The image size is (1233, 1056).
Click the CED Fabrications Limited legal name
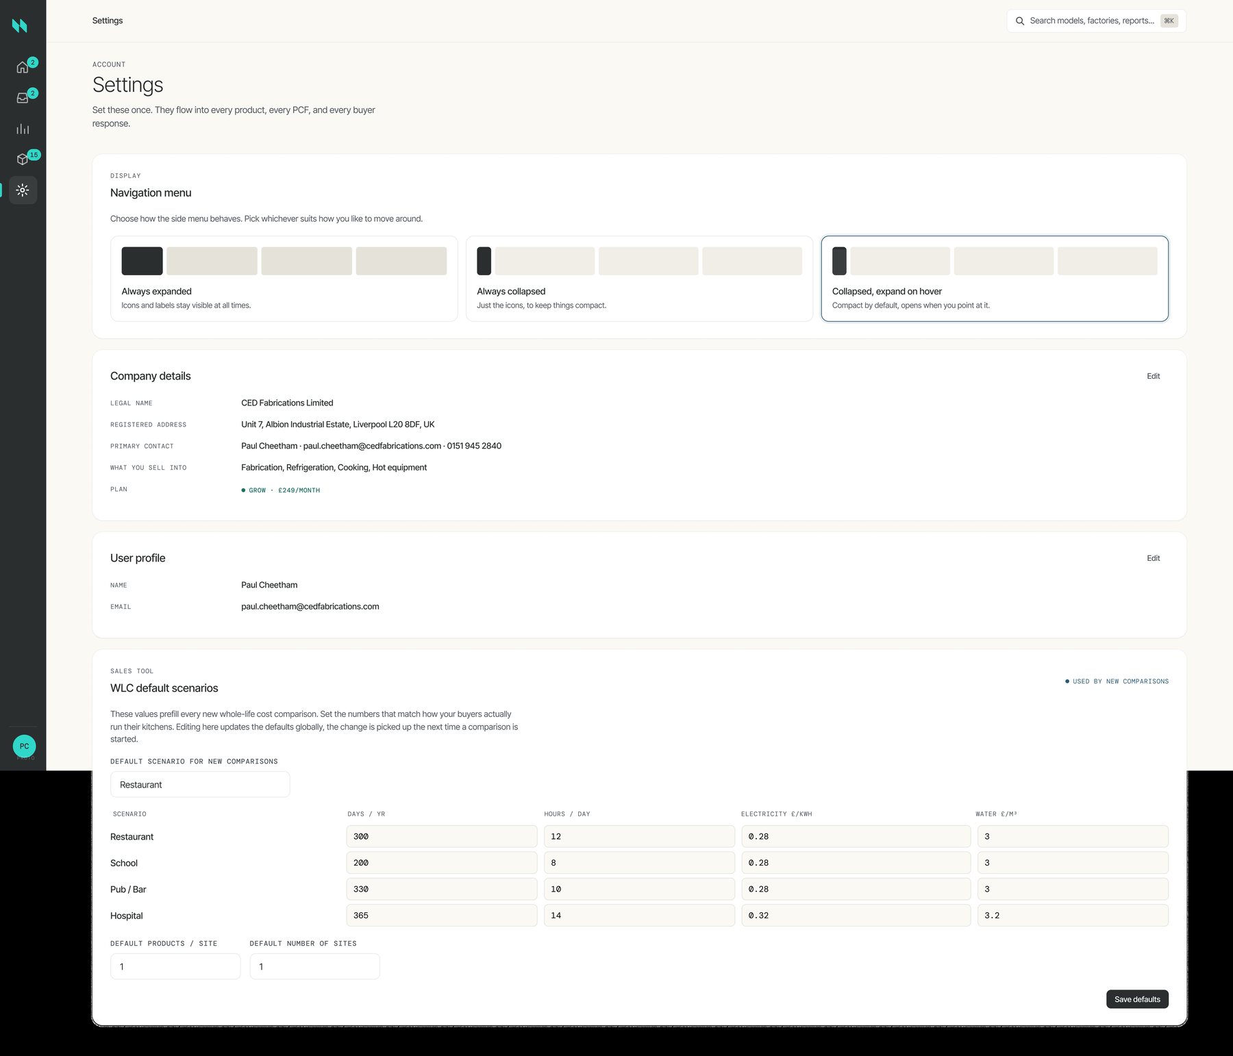click(287, 403)
